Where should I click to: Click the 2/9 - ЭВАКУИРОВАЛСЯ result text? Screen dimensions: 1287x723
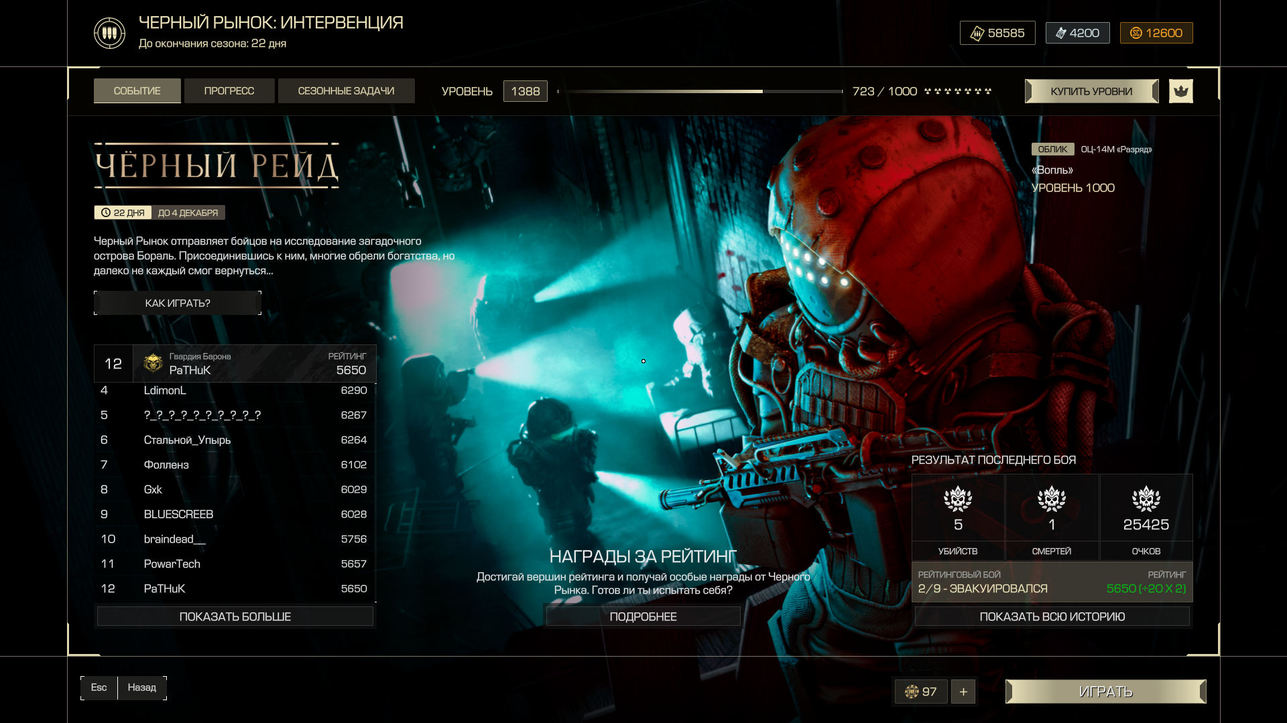[x=983, y=588]
